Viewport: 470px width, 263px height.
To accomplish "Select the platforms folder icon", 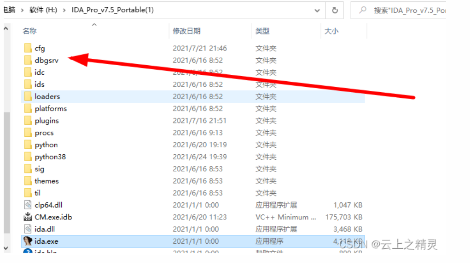I will 28,108.
